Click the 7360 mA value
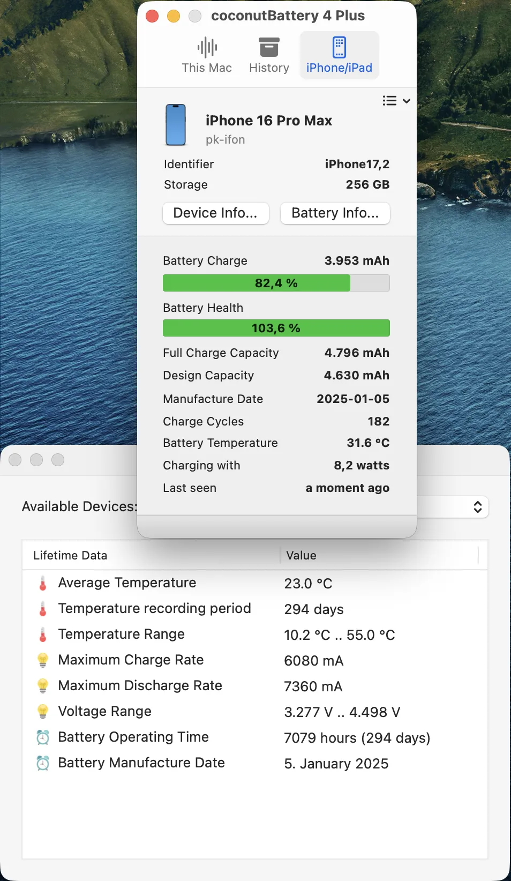511x881 pixels. click(x=313, y=686)
